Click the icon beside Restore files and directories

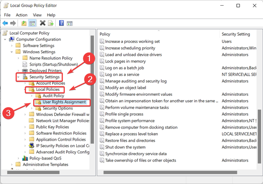point(102,140)
